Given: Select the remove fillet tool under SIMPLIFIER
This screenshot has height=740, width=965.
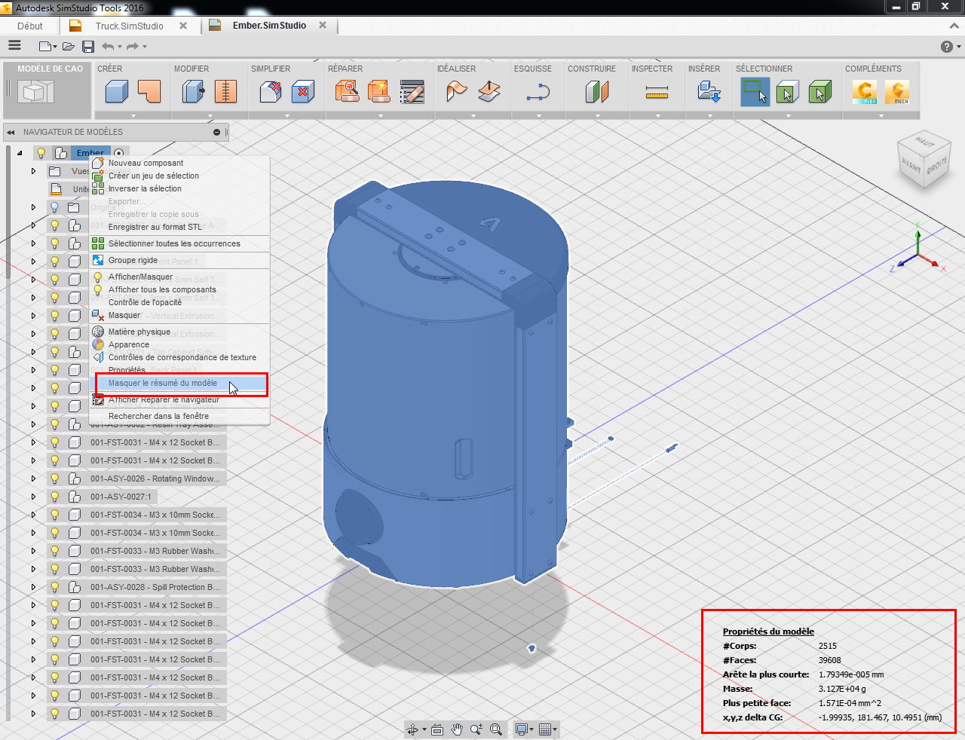Looking at the screenshot, I should (x=270, y=92).
